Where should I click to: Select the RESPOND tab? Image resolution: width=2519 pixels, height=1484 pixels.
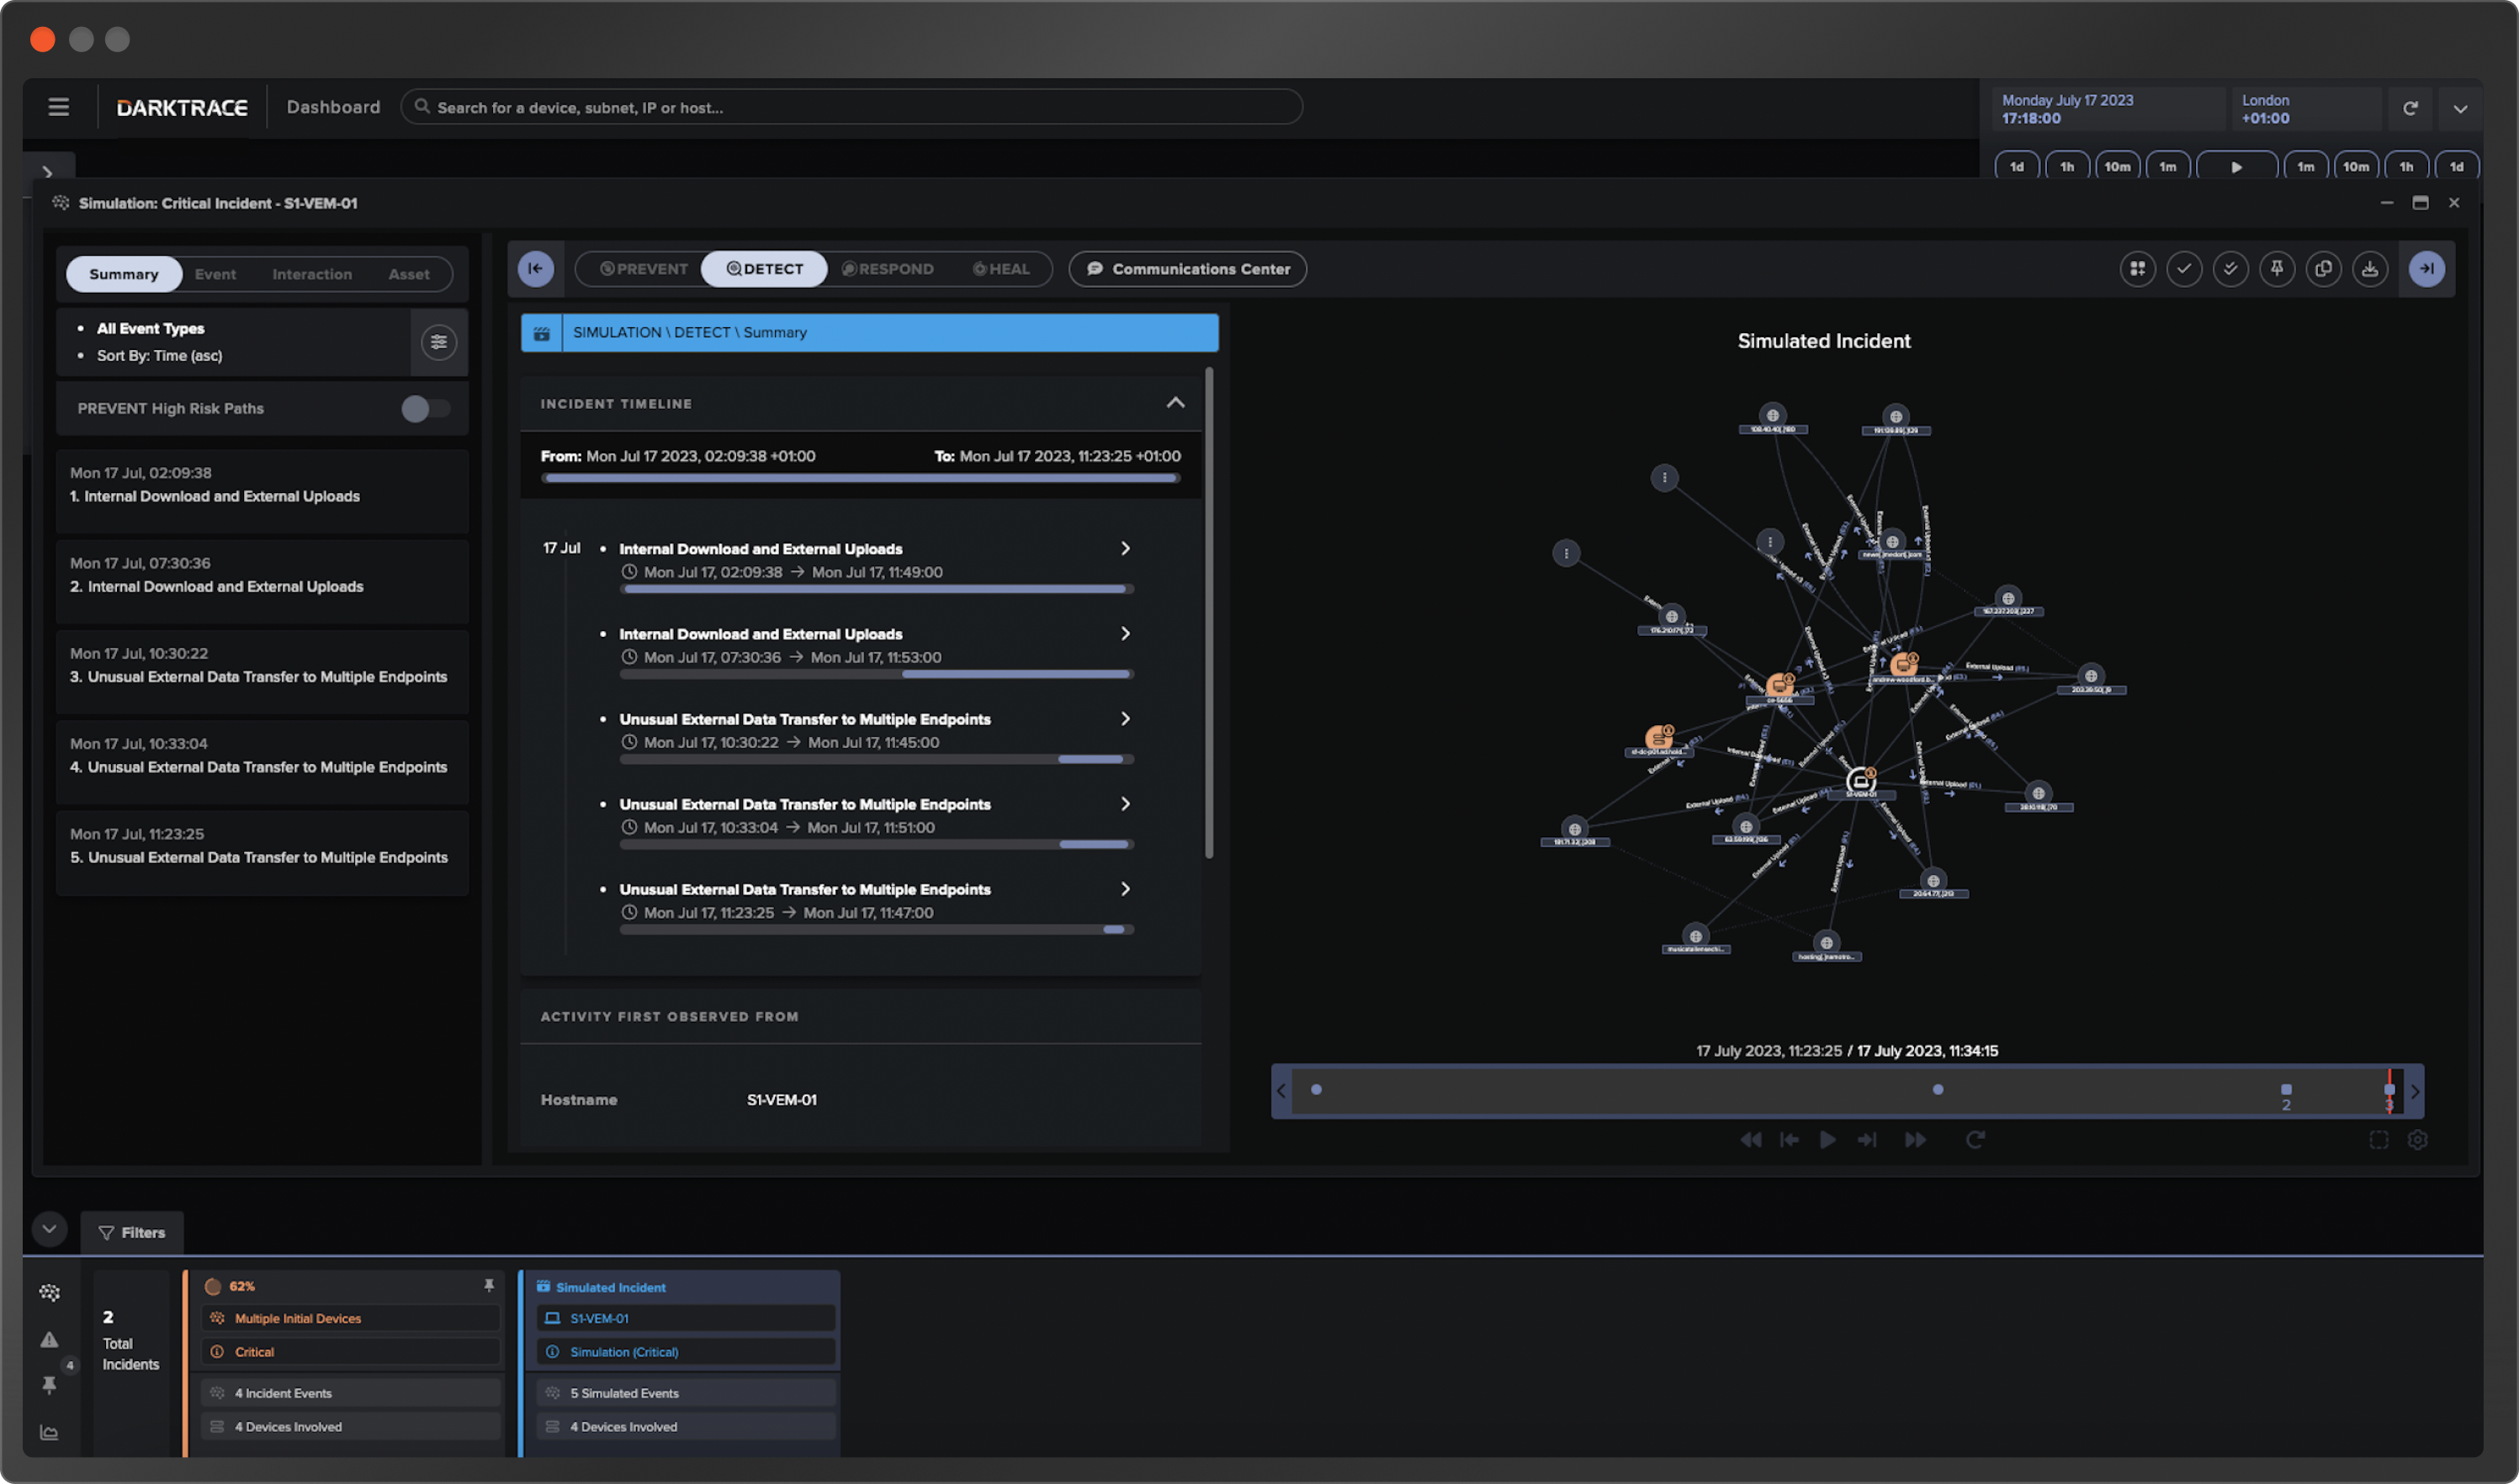[x=888, y=269]
